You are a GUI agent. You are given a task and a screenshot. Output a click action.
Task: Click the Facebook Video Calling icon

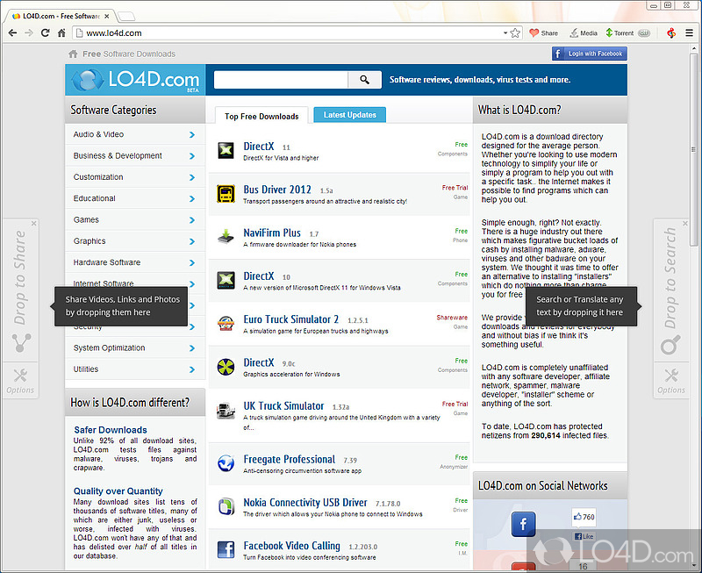(x=226, y=548)
